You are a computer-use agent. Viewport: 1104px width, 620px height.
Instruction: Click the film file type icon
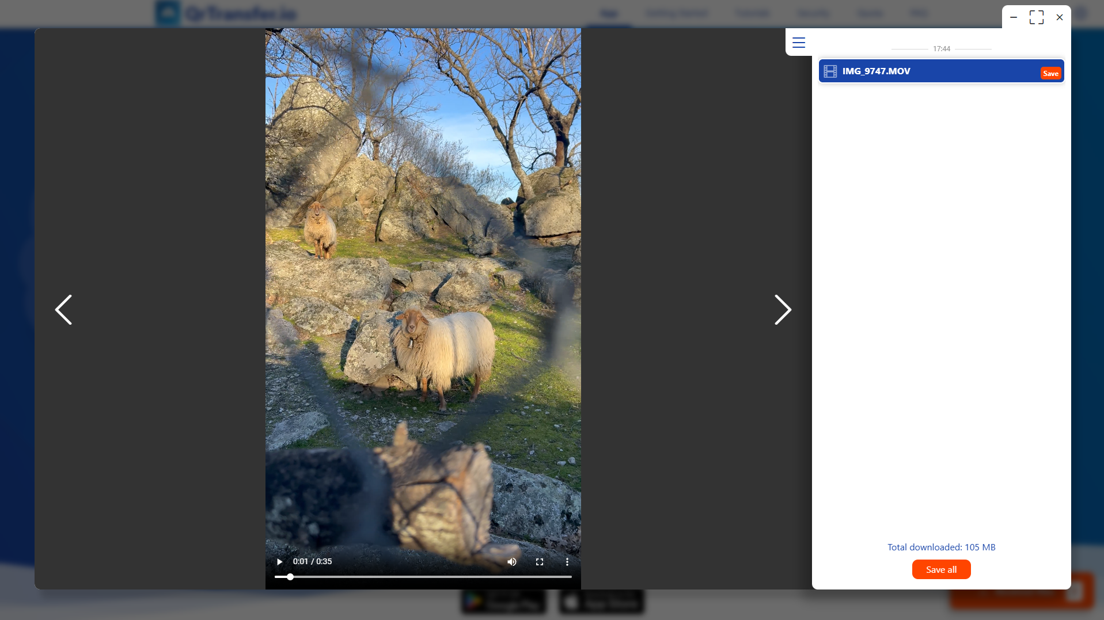point(830,71)
